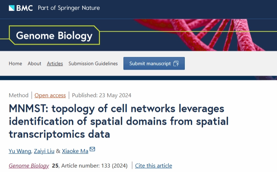Open author Zaiyi Liu's link
Image resolution: width=277 pixels, height=172 pixels.
pyautogui.click(x=44, y=151)
